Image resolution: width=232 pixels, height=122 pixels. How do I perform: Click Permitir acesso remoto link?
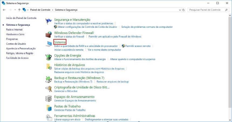[138, 46]
